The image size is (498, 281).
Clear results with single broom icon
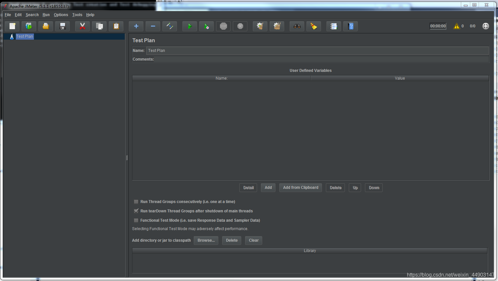[260, 26]
